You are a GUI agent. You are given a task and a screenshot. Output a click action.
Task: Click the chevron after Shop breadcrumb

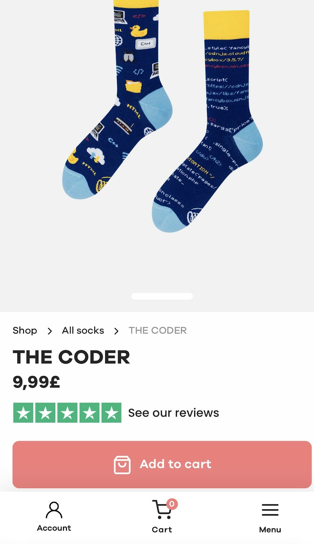point(50,331)
